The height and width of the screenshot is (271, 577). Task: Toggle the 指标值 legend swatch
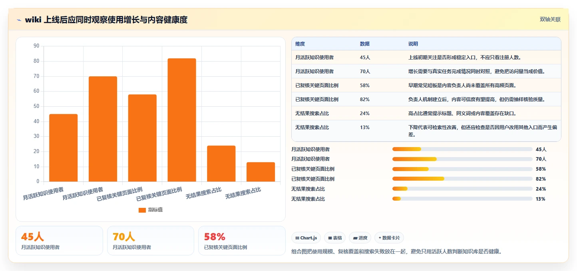142,210
